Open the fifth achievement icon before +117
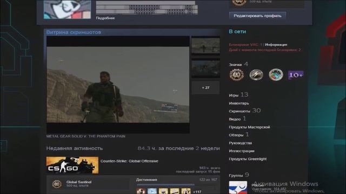This screenshot has height=194, width=346. click(186, 191)
